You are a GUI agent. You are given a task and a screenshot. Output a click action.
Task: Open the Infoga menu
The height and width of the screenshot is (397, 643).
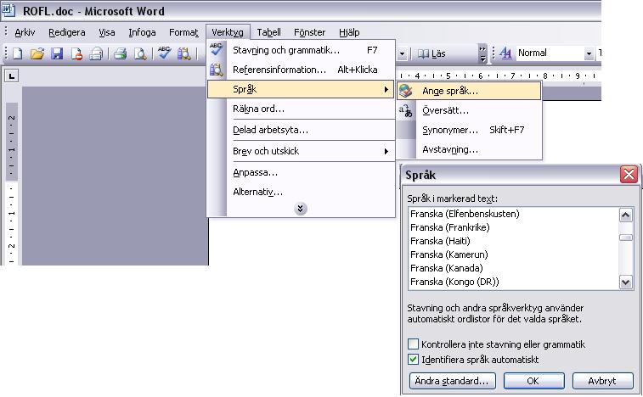pyautogui.click(x=142, y=32)
